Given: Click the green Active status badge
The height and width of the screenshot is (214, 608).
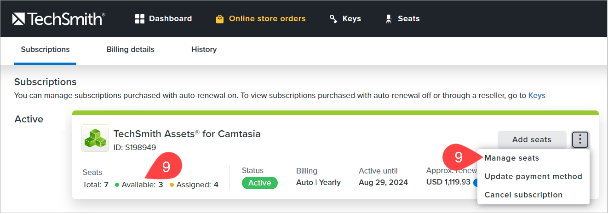Looking at the screenshot, I should coord(260,183).
